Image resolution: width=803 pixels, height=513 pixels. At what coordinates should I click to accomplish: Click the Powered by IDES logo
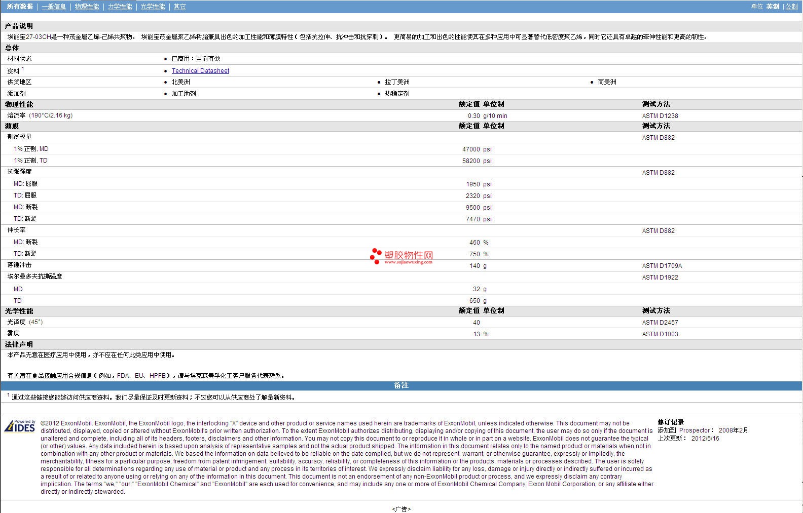(x=20, y=426)
